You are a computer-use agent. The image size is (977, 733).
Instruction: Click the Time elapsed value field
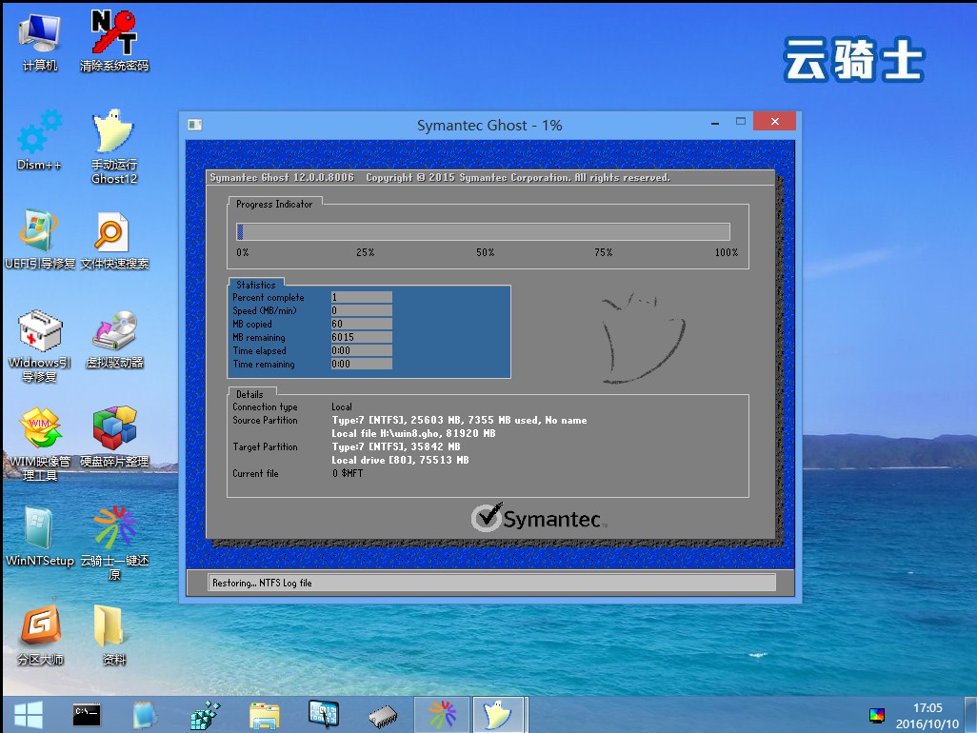point(362,350)
